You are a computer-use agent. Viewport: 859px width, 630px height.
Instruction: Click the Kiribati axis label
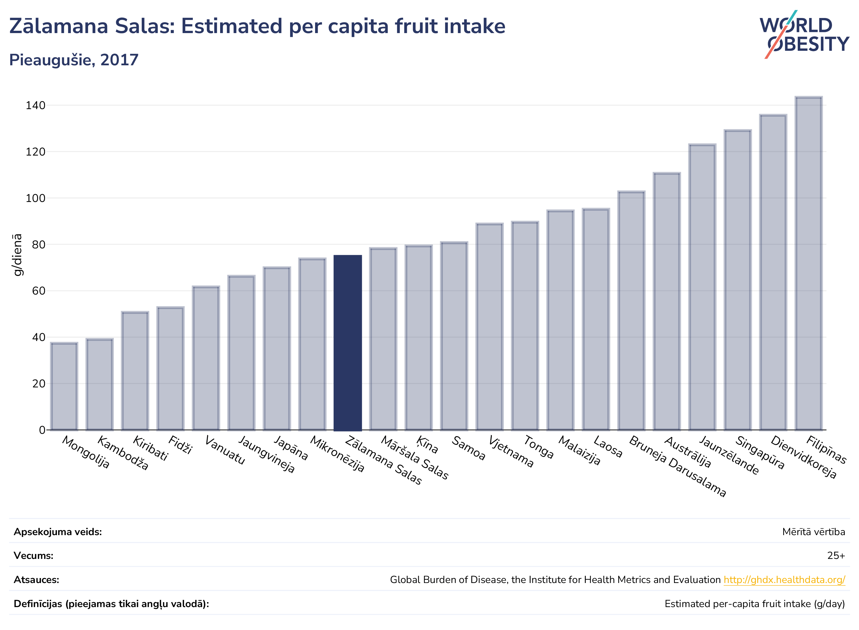pyautogui.click(x=150, y=448)
